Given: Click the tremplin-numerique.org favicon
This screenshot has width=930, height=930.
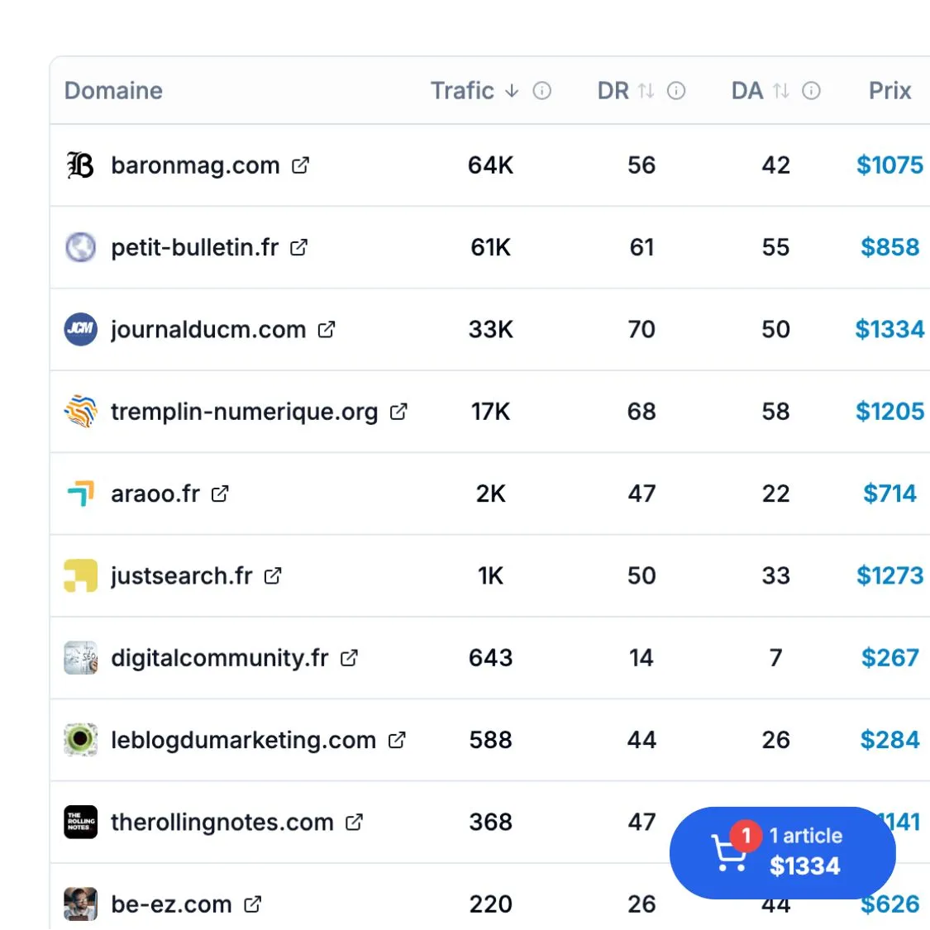Looking at the screenshot, I should [81, 411].
